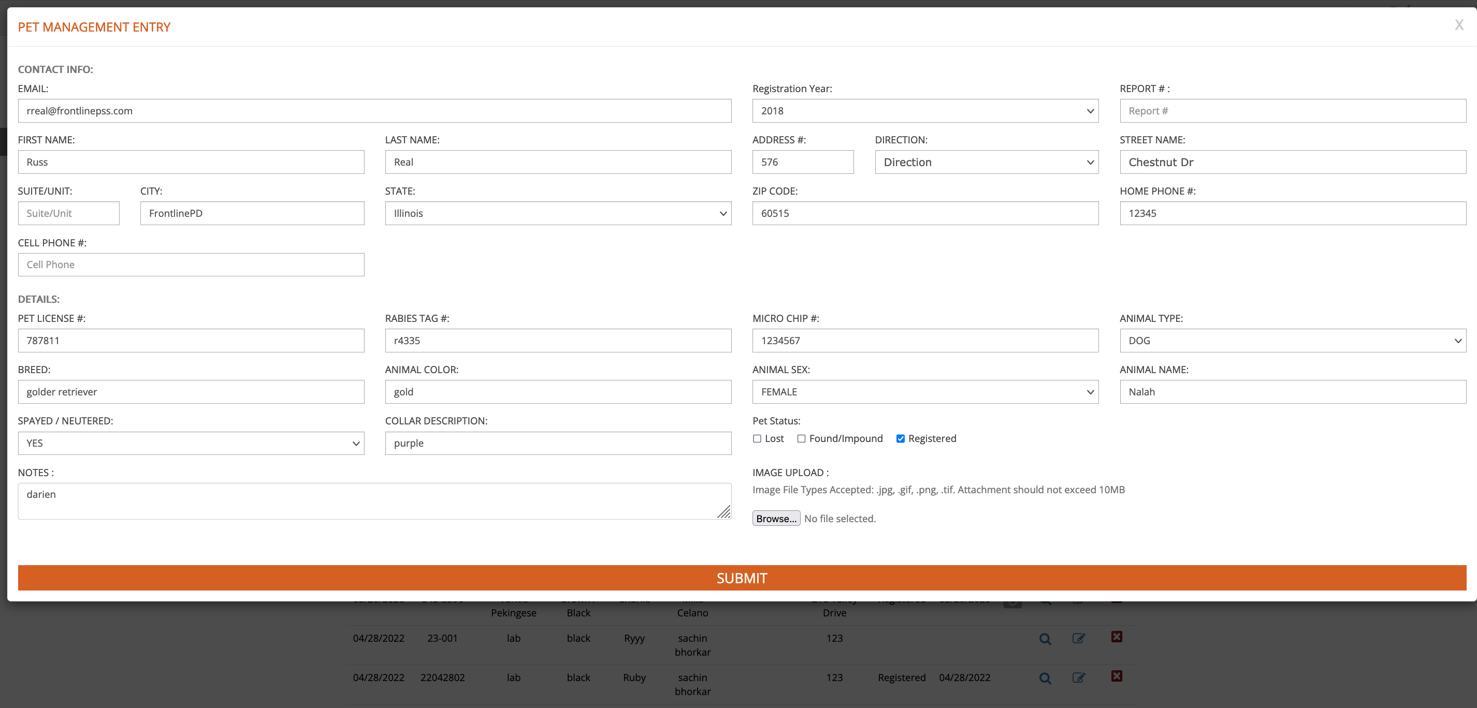
Task: Focus the Report # input field
Action: pyautogui.click(x=1293, y=111)
